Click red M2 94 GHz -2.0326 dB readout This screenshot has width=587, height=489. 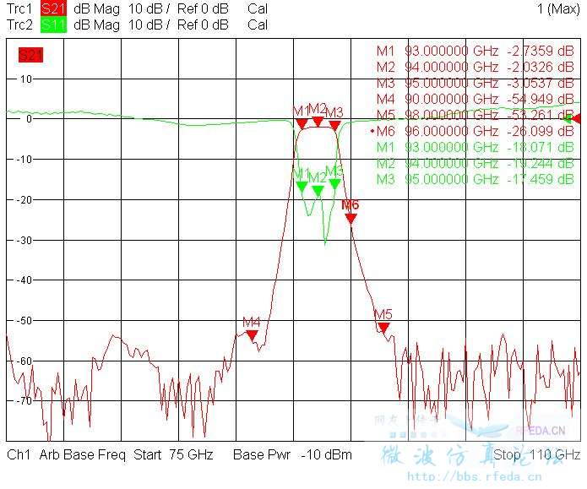(x=475, y=67)
